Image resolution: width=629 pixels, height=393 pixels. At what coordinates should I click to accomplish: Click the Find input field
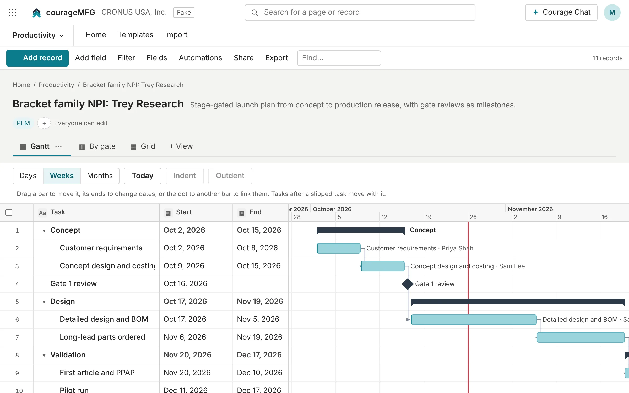pyautogui.click(x=339, y=58)
